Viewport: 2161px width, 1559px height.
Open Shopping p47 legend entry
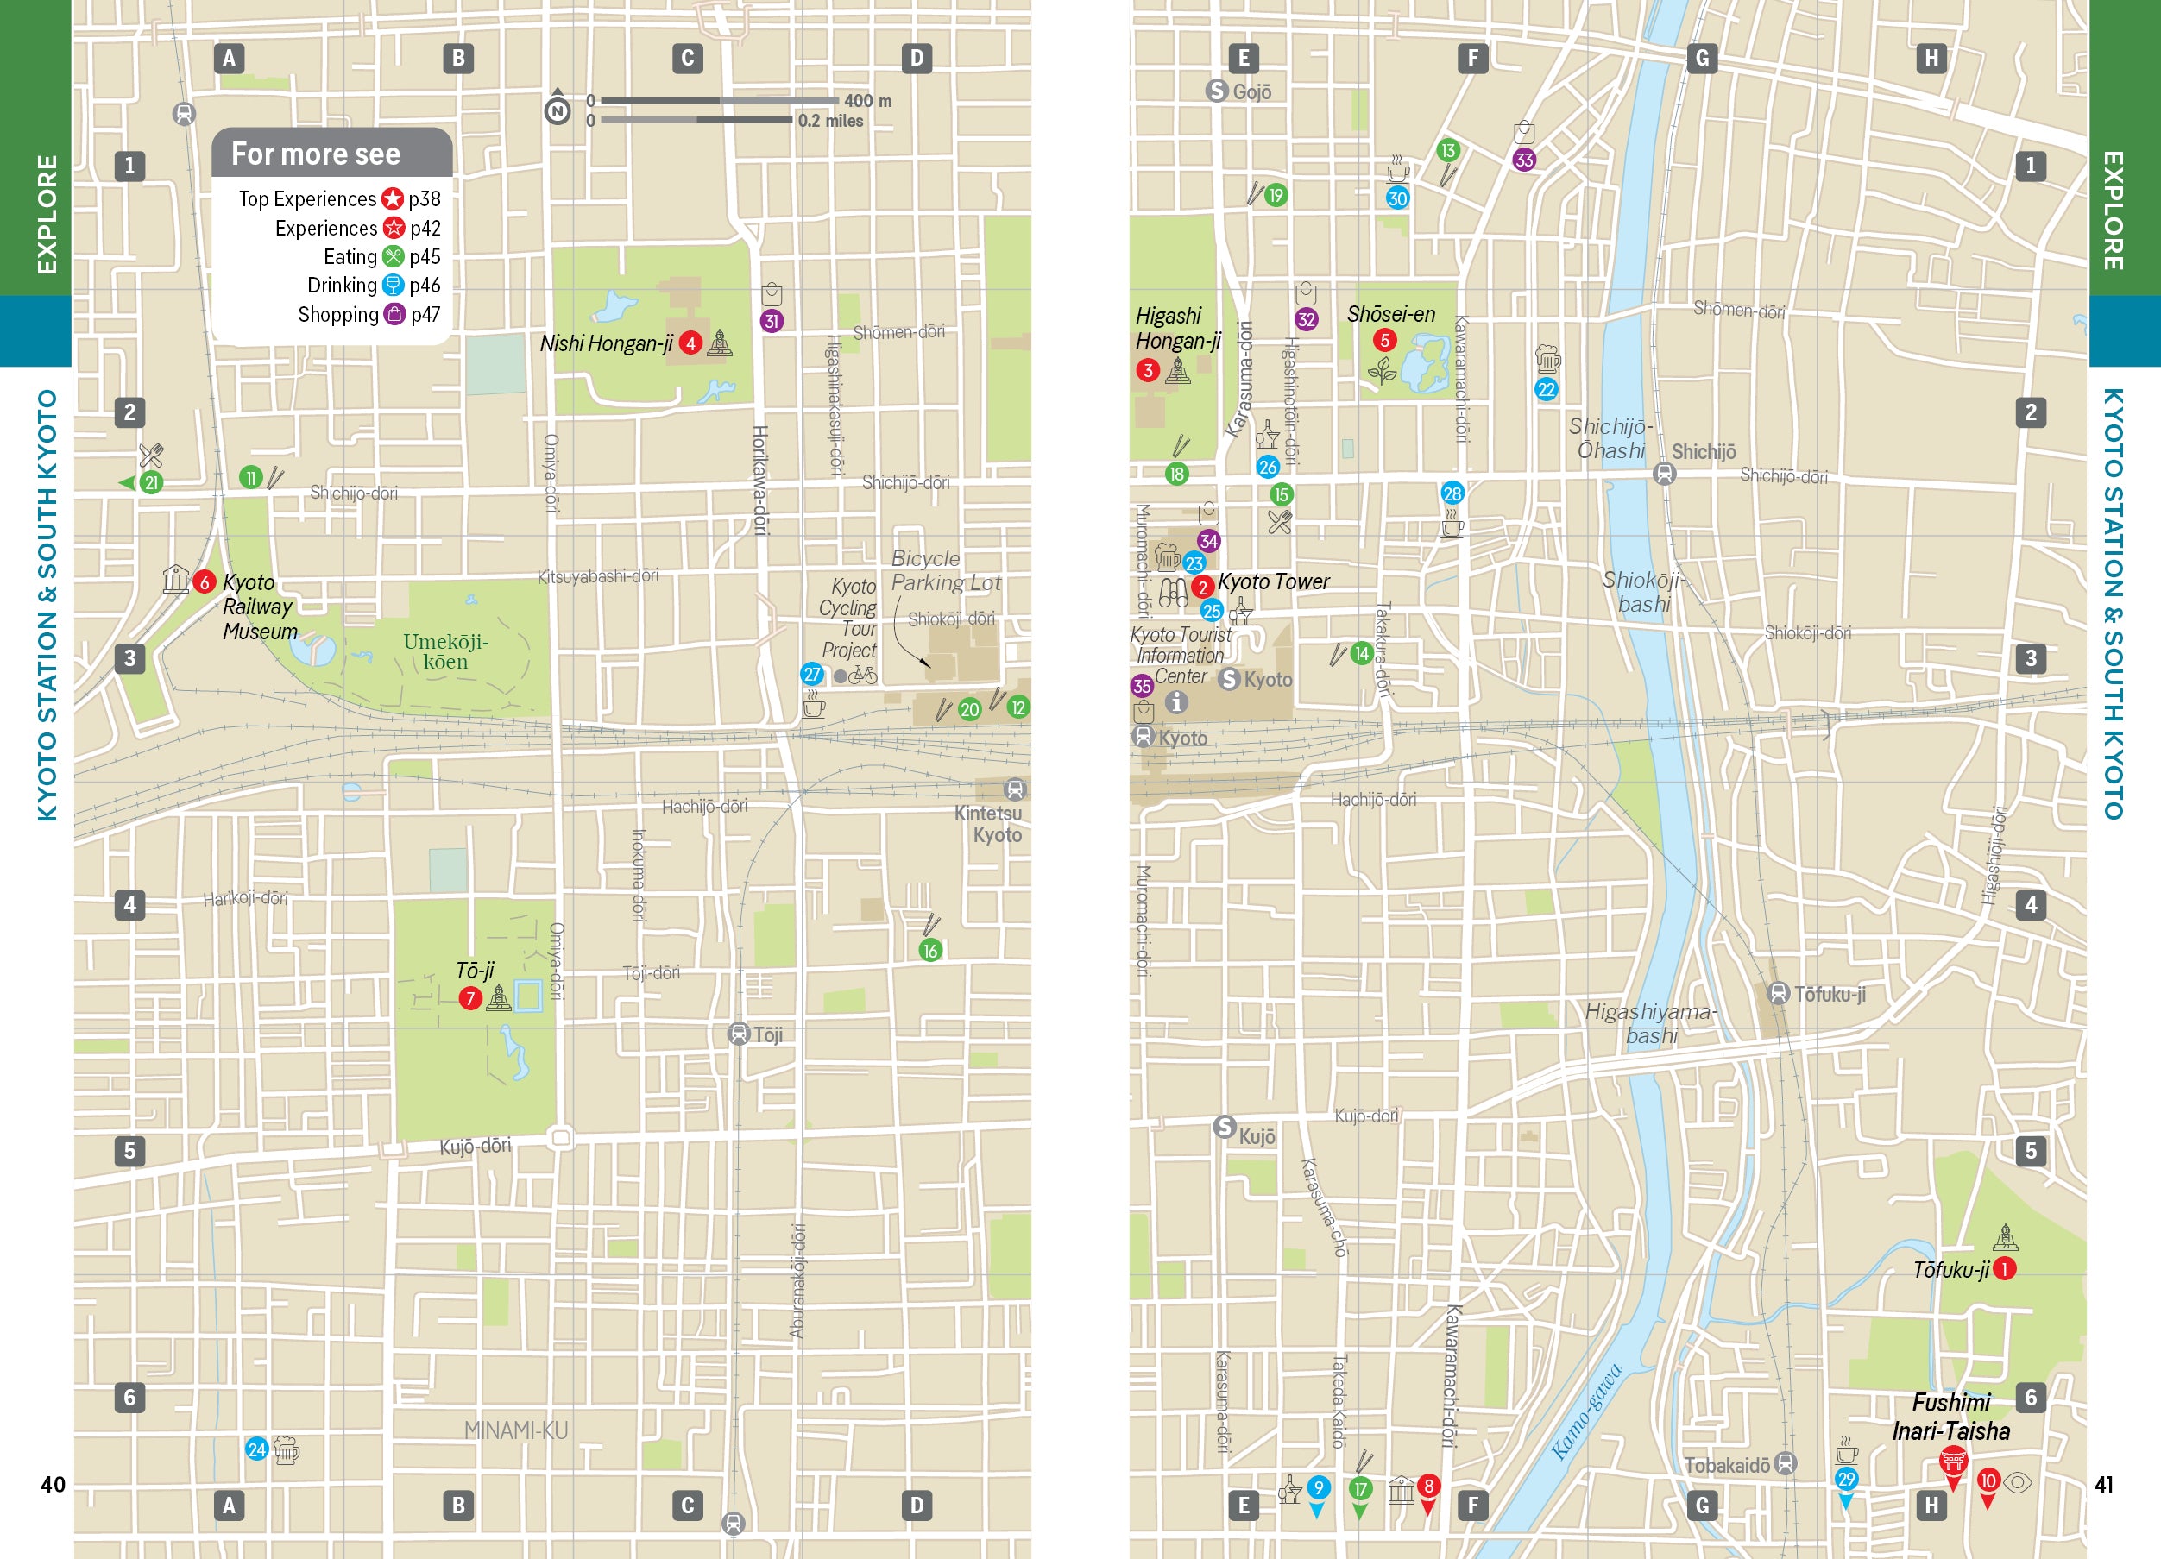(368, 314)
